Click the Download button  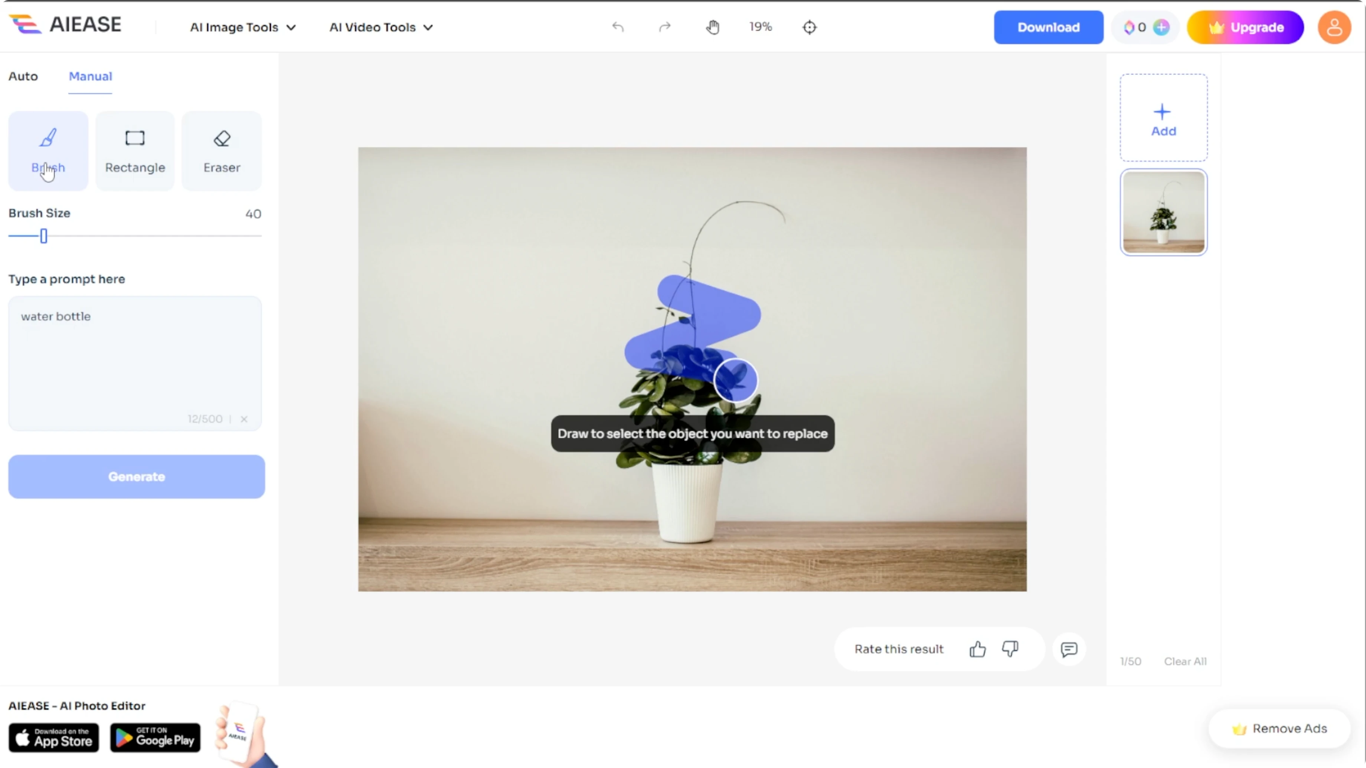pos(1048,27)
